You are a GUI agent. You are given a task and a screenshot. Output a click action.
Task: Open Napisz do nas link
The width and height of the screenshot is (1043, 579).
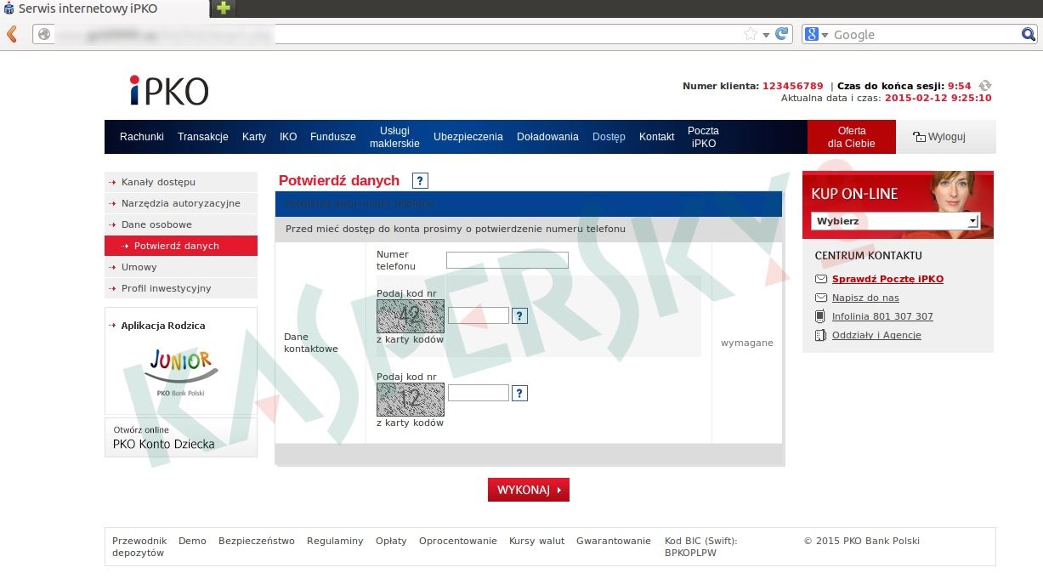(x=865, y=298)
